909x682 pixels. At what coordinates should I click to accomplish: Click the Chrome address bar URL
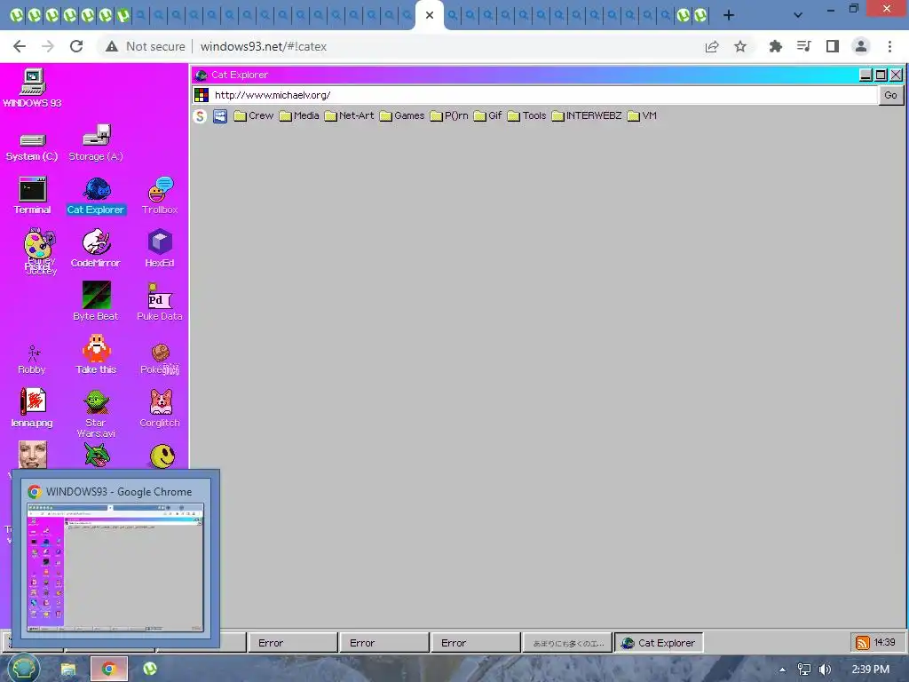(263, 46)
